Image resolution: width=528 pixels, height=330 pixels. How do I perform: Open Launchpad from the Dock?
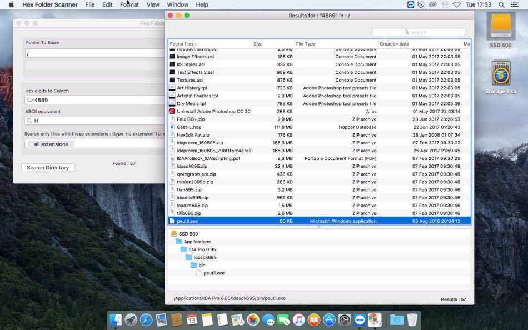pos(131,319)
